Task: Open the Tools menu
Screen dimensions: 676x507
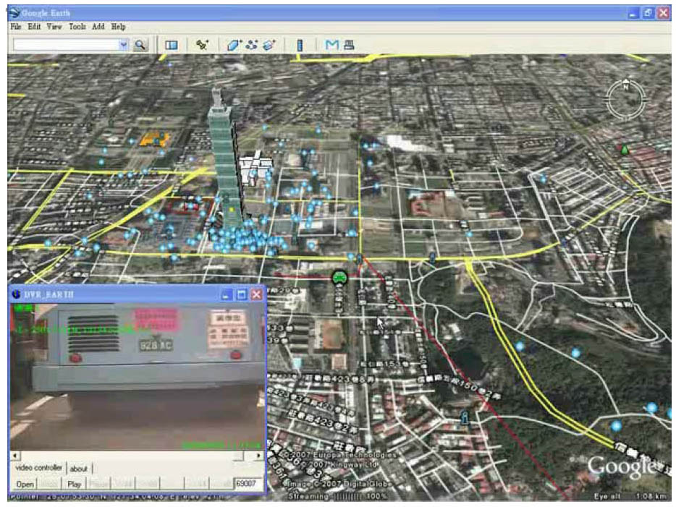Action: click(x=77, y=27)
